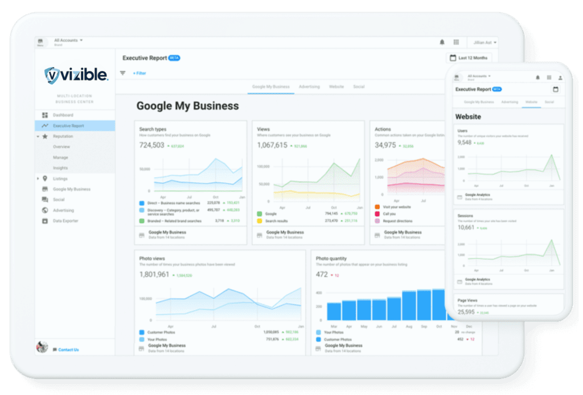Click the 1,067,615 views total
Screen dimensions: 583x395
tap(272, 145)
